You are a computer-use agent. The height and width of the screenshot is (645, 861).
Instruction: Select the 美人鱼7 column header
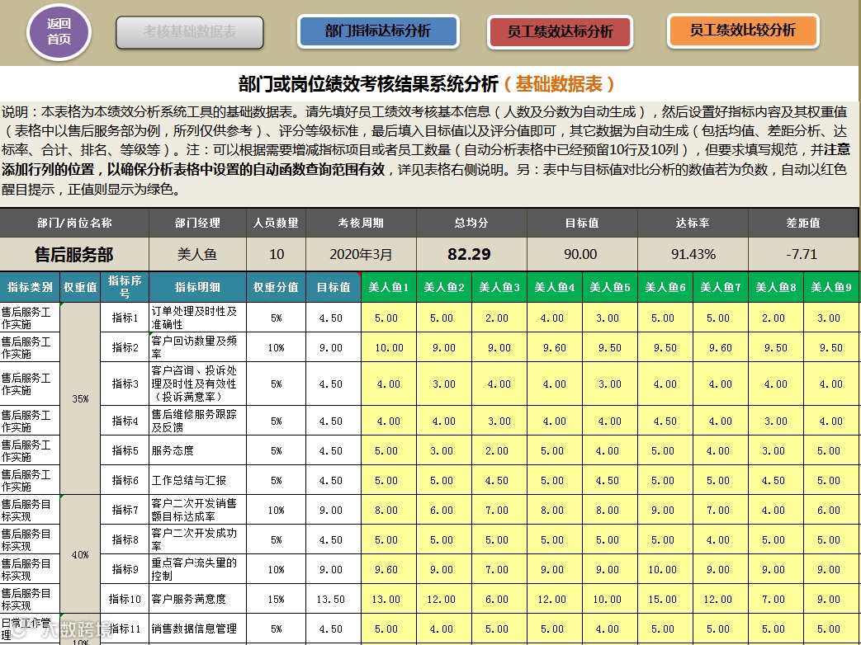[x=721, y=287]
